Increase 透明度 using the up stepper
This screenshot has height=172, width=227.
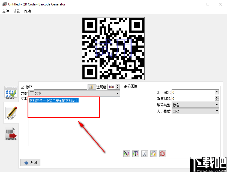click(117, 85)
